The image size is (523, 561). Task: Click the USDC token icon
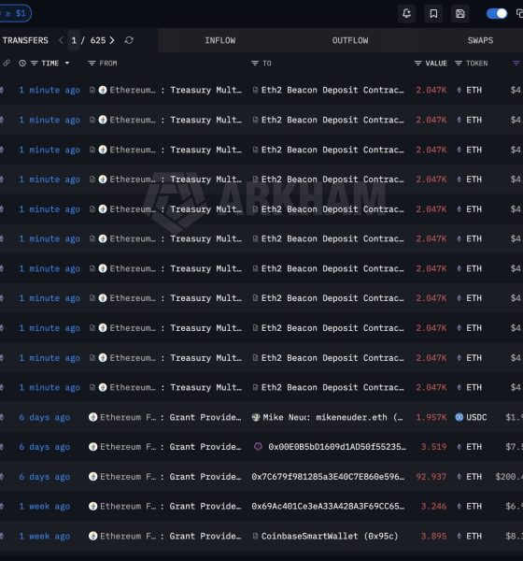[x=459, y=417]
